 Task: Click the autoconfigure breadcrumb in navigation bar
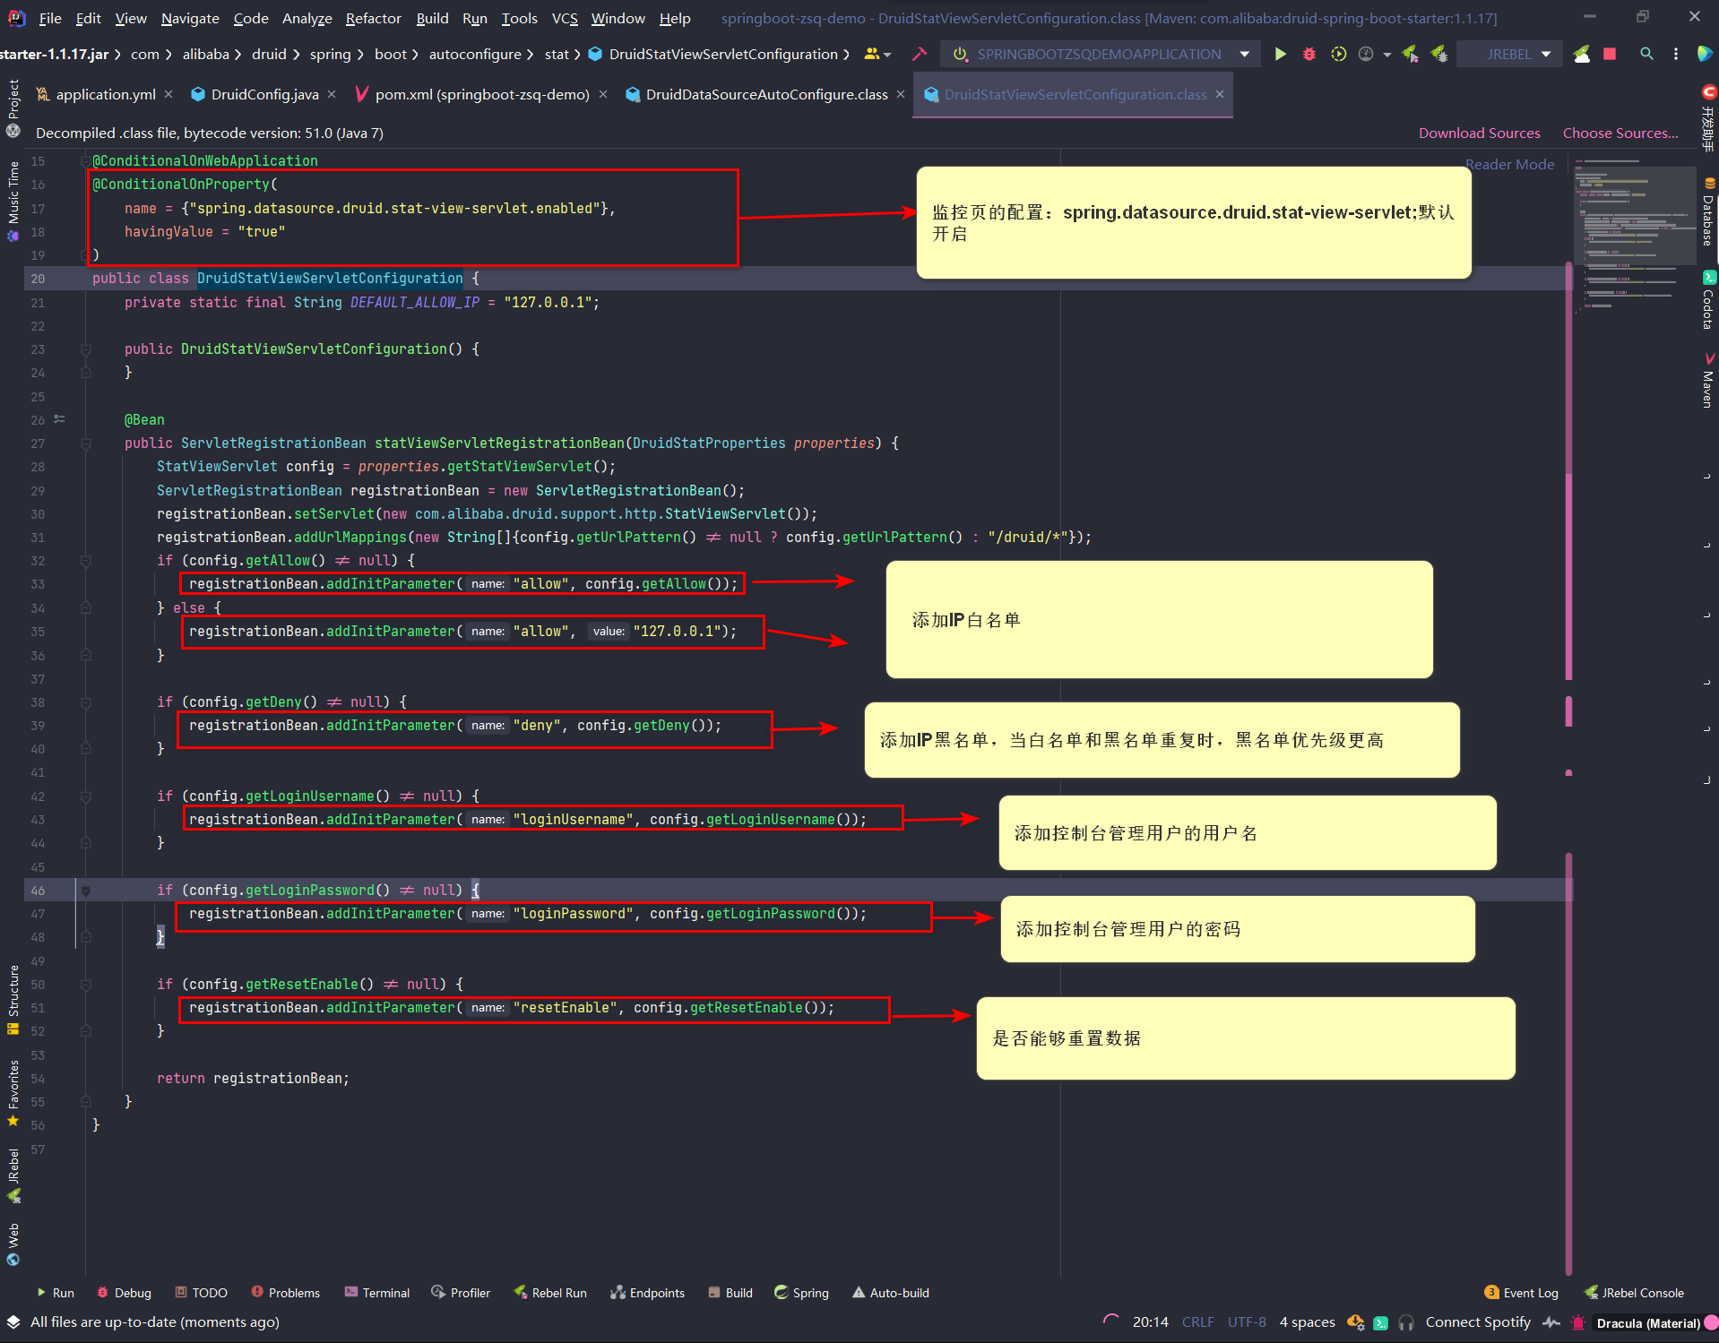pyautogui.click(x=475, y=54)
